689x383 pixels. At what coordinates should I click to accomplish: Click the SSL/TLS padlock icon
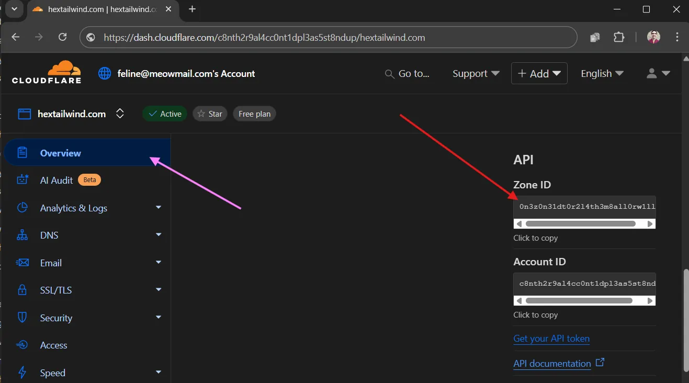[22, 290]
